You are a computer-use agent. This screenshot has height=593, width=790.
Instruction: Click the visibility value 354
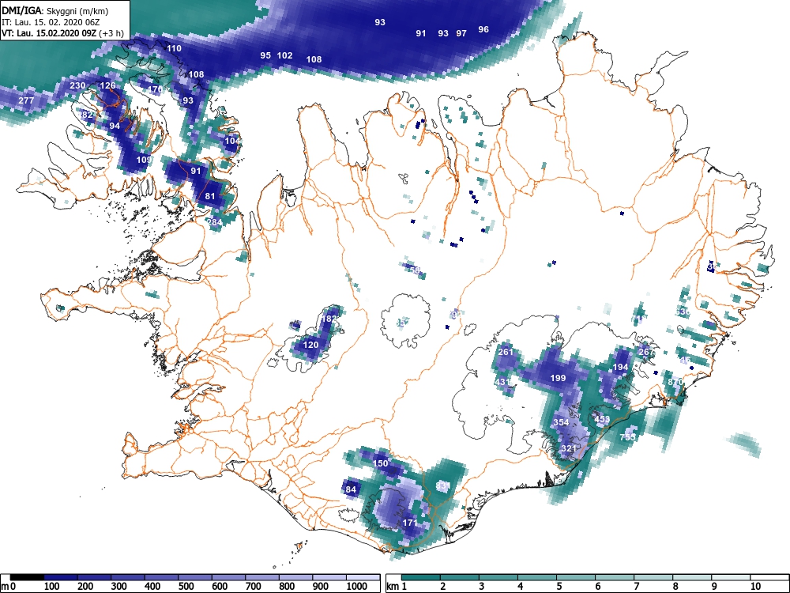[x=561, y=422]
